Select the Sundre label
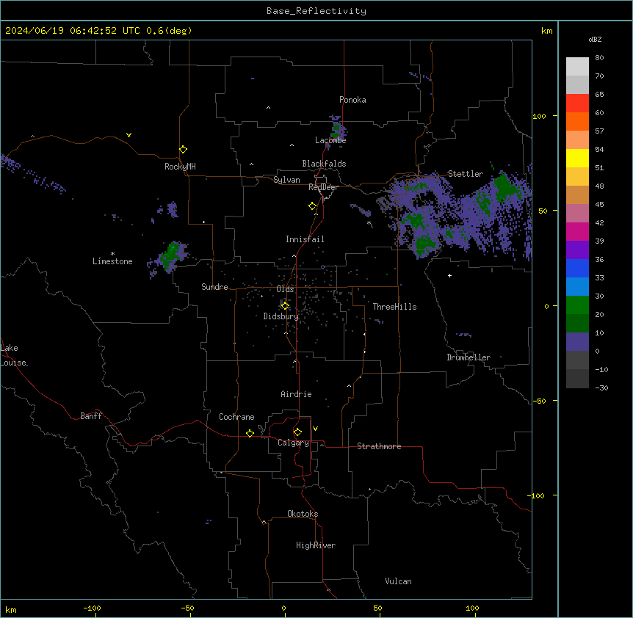The width and height of the screenshot is (633, 618). pos(214,287)
